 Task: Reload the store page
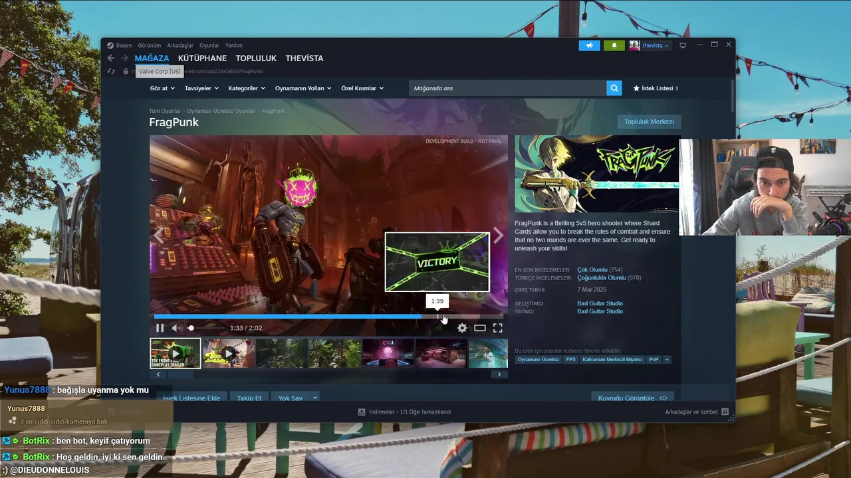(111, 71)
